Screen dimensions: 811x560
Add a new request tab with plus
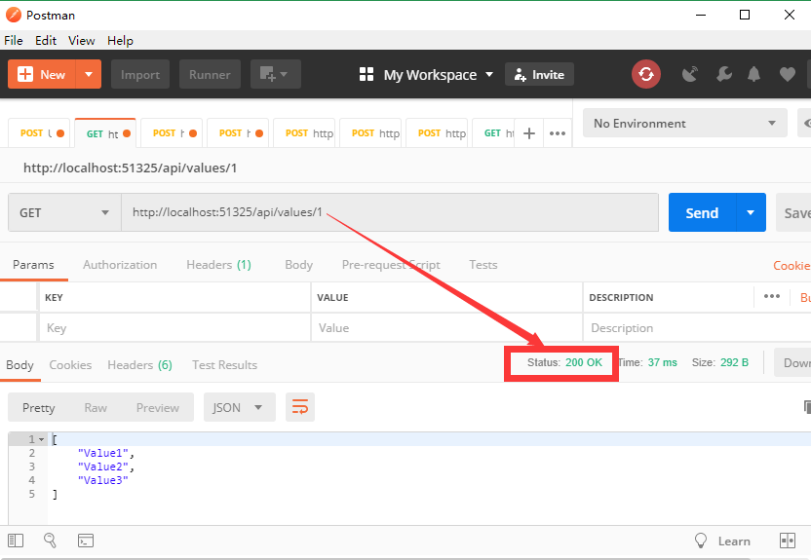pos(528,133)
